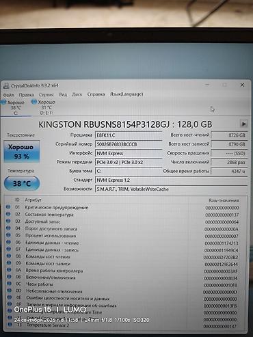The height and width of the screenshot is (337, 253).
Task: Open the Файл menu
Action: pos(9,95)
